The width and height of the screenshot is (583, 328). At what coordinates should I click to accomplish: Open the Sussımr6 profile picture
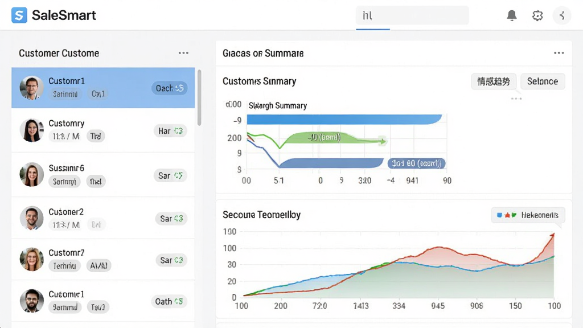point(32,174)
